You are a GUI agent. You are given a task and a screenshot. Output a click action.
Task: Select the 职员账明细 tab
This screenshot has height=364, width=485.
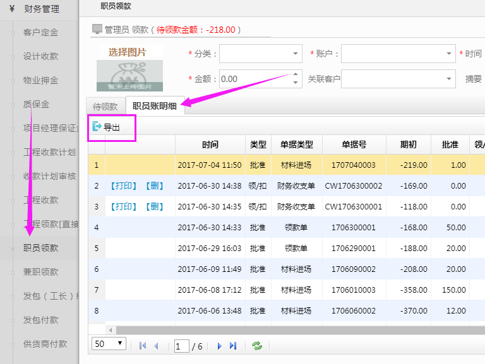point(155,107)
